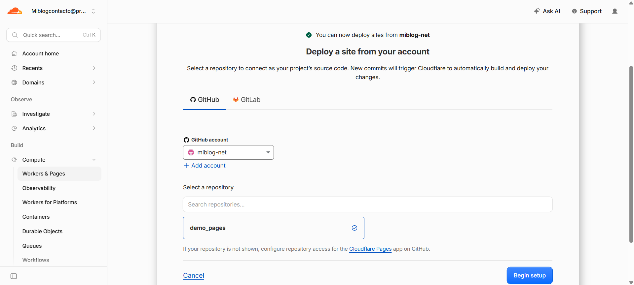Switch to the GitLab tab
Image resolution: width=634 pixels, height=285 pixels.
click(246, 100)
